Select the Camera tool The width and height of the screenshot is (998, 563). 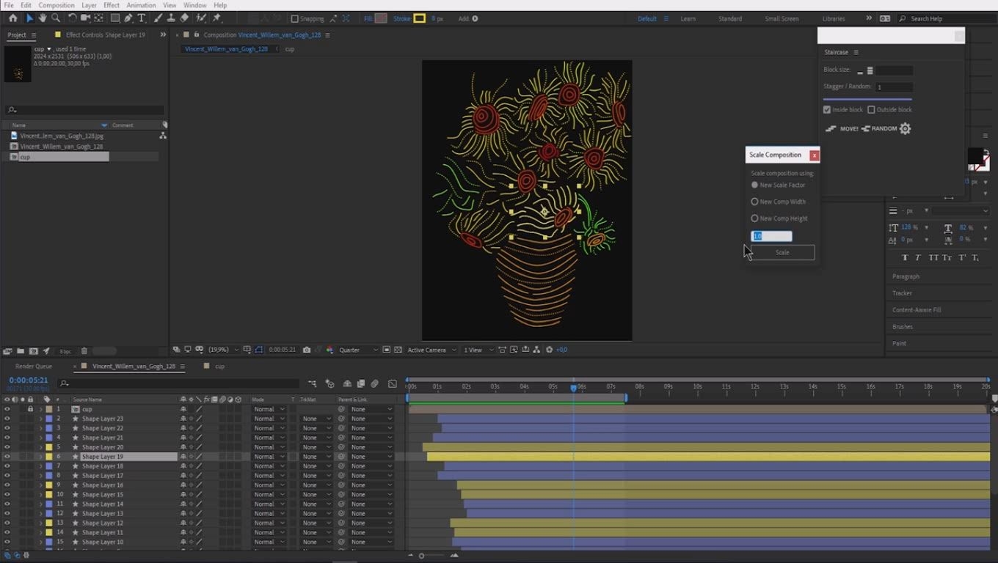coord(85,18)
